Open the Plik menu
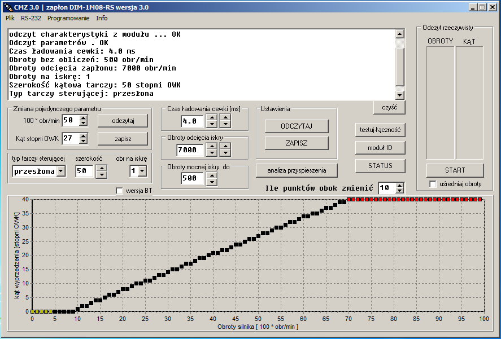501x339 pixels. click(x=10, y=18)
